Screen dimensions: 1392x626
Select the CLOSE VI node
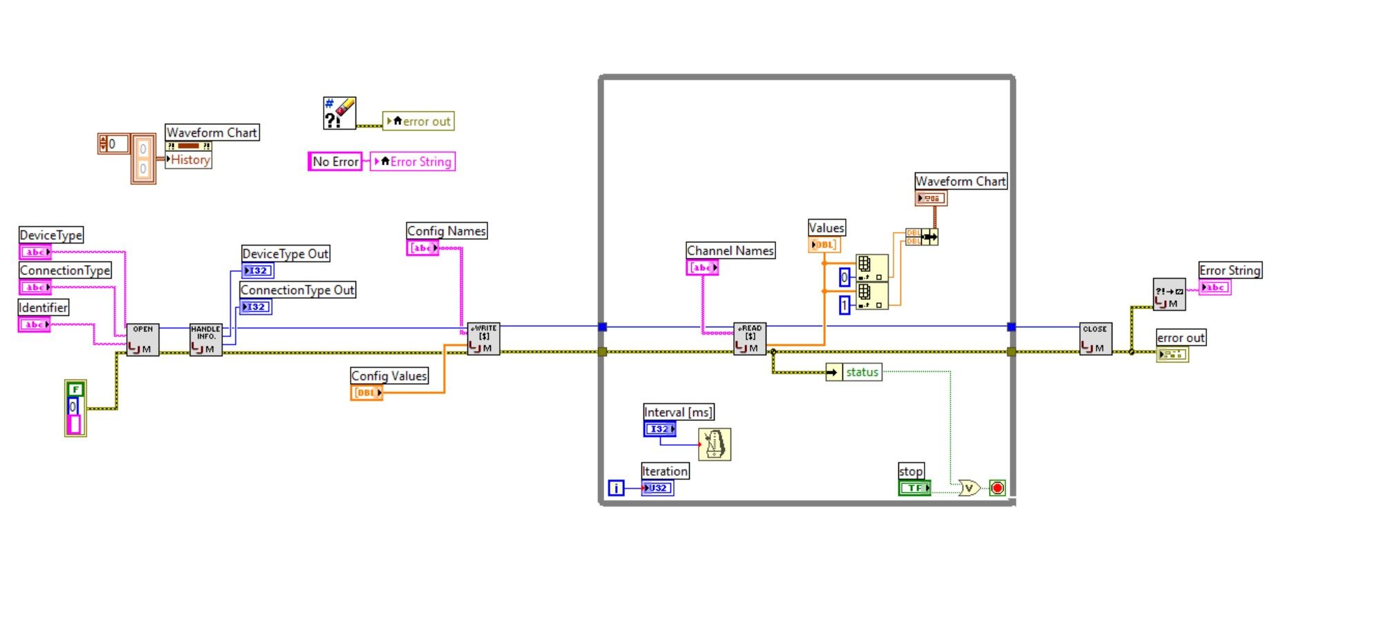click(1096, 340)
